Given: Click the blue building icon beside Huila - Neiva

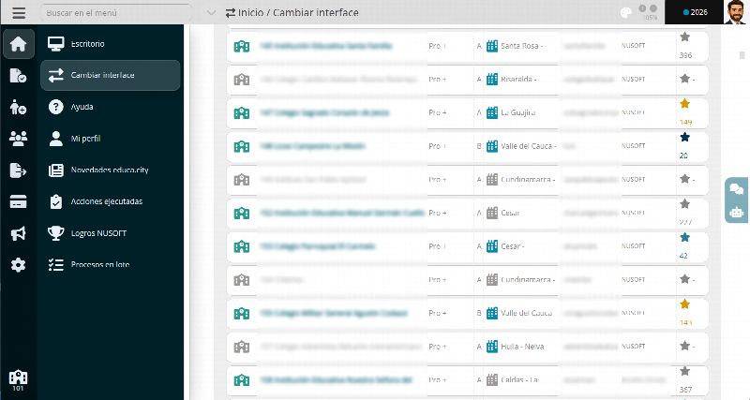Looking at the screenshot, I should pyautogui.click(x=492, y=347).
